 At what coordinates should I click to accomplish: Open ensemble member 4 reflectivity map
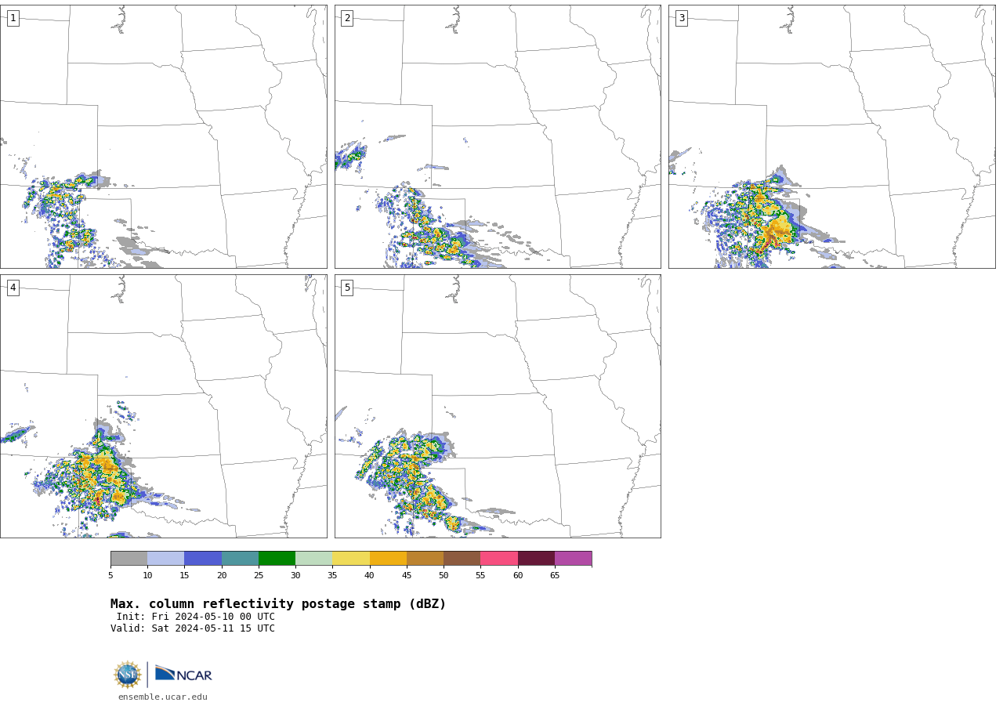coord(163,406)
